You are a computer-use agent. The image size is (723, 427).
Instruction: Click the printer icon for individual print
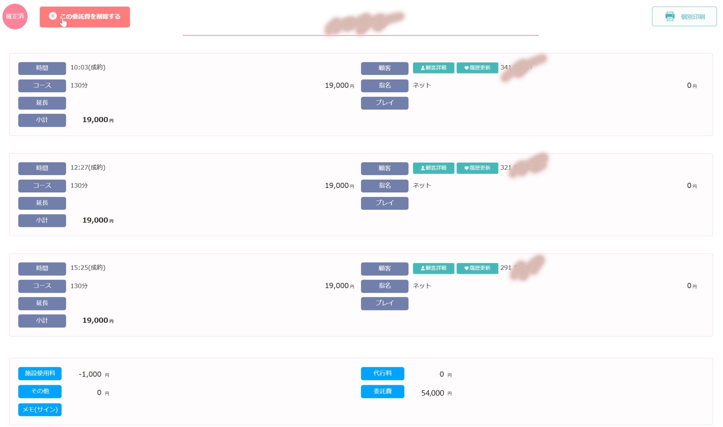point(670,16)
